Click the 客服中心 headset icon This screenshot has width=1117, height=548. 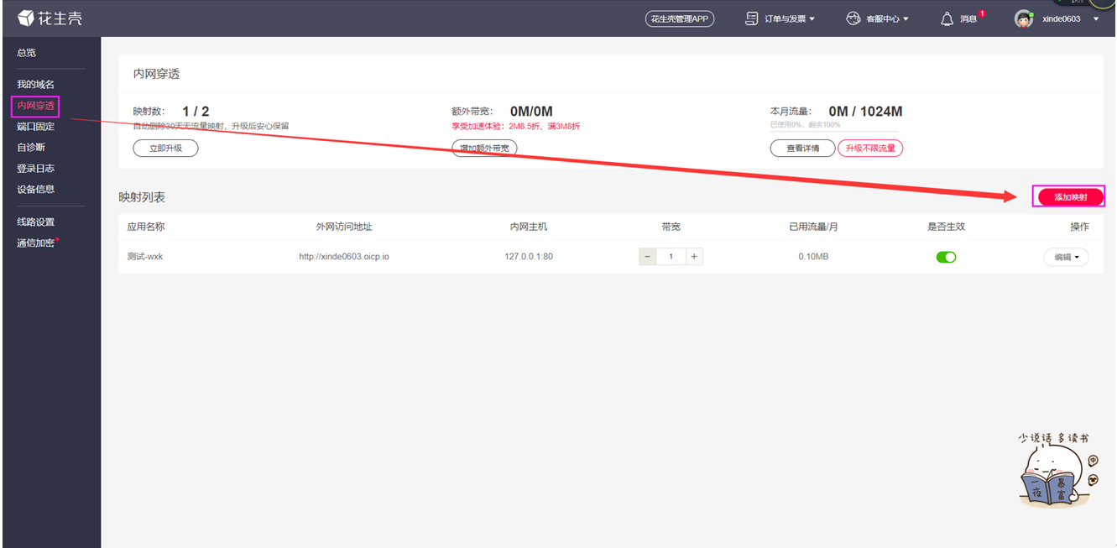(853, 18)
